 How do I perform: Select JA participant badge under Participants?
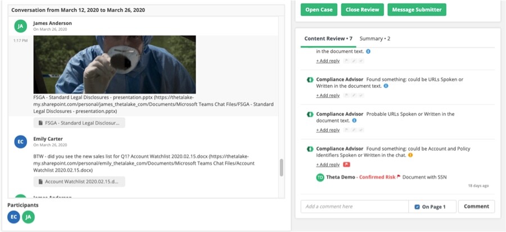[29, 217]
